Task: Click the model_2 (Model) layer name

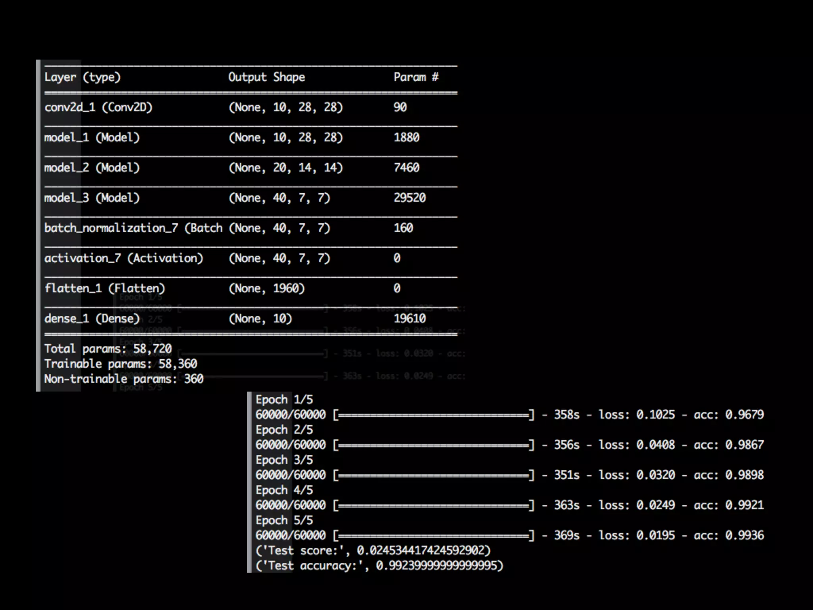Action: pos(92,168)
